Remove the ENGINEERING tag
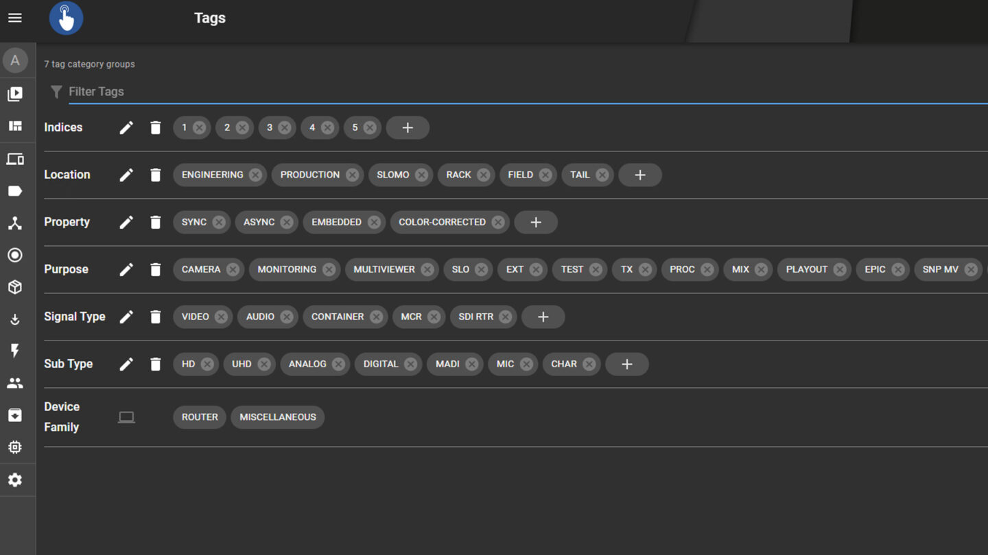The width and height of the screenshot is (988, 555). 255,175
